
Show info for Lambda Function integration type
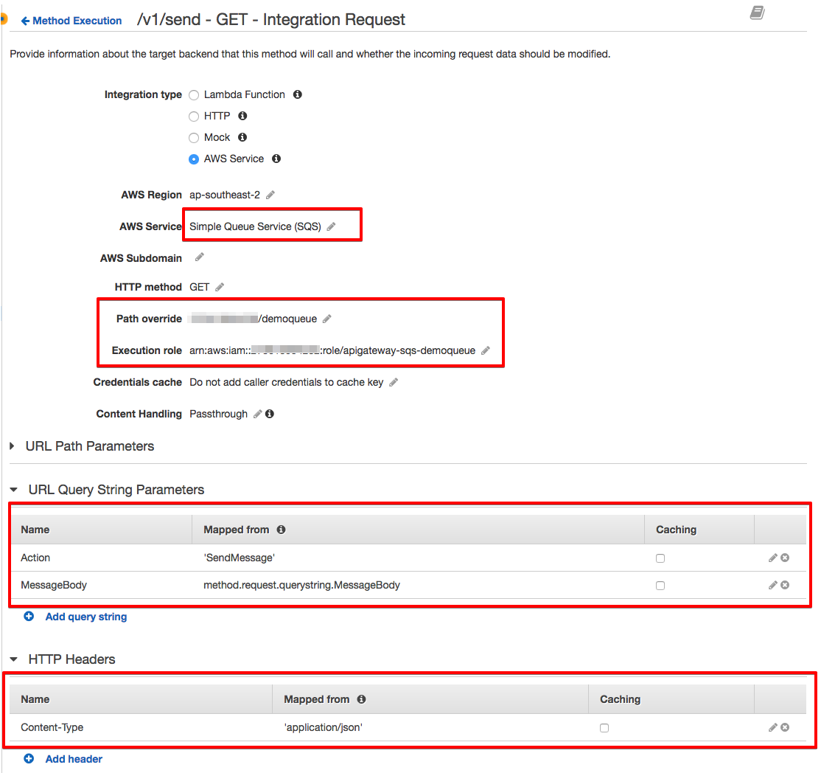coord(298,94)
